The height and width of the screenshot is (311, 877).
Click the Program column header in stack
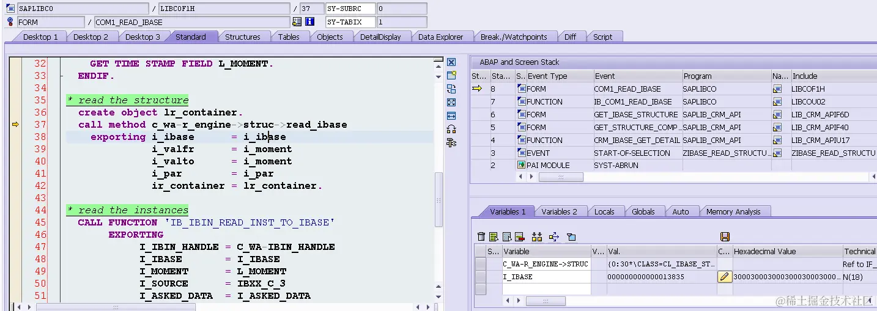727,76
